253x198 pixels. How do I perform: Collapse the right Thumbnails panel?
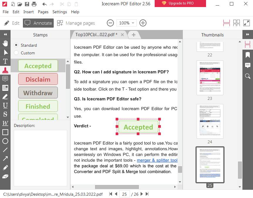pos(248,34)
